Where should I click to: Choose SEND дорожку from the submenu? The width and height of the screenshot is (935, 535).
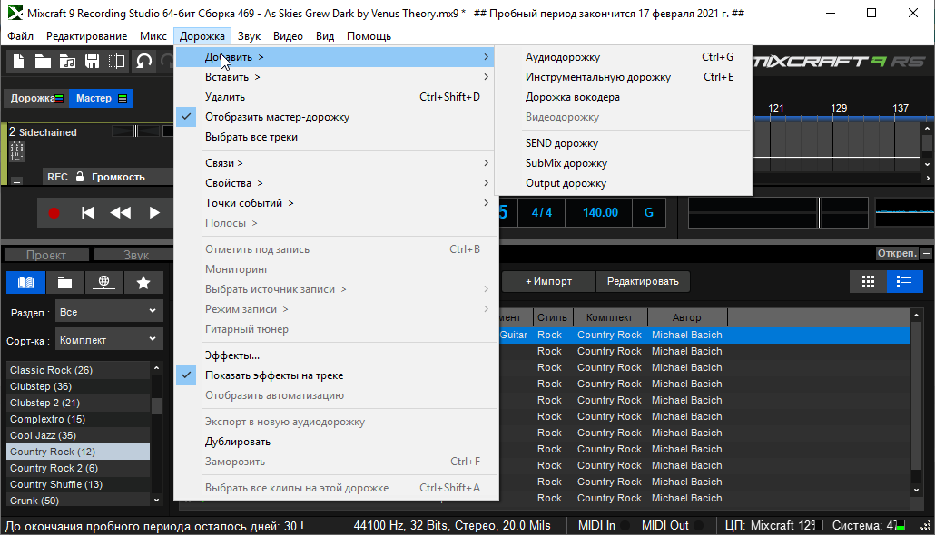(x=623, y=143)
